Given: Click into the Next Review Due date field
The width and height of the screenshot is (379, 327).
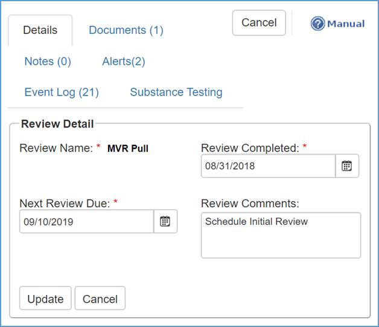Looking at the screenshot, I should [86, 222].
